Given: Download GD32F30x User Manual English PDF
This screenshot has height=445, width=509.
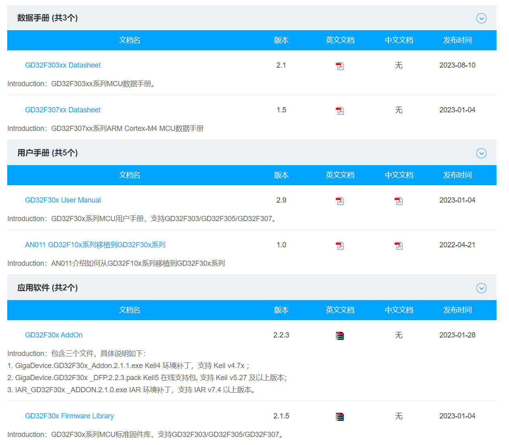Looking at the screenshot, I should (340, 201).
